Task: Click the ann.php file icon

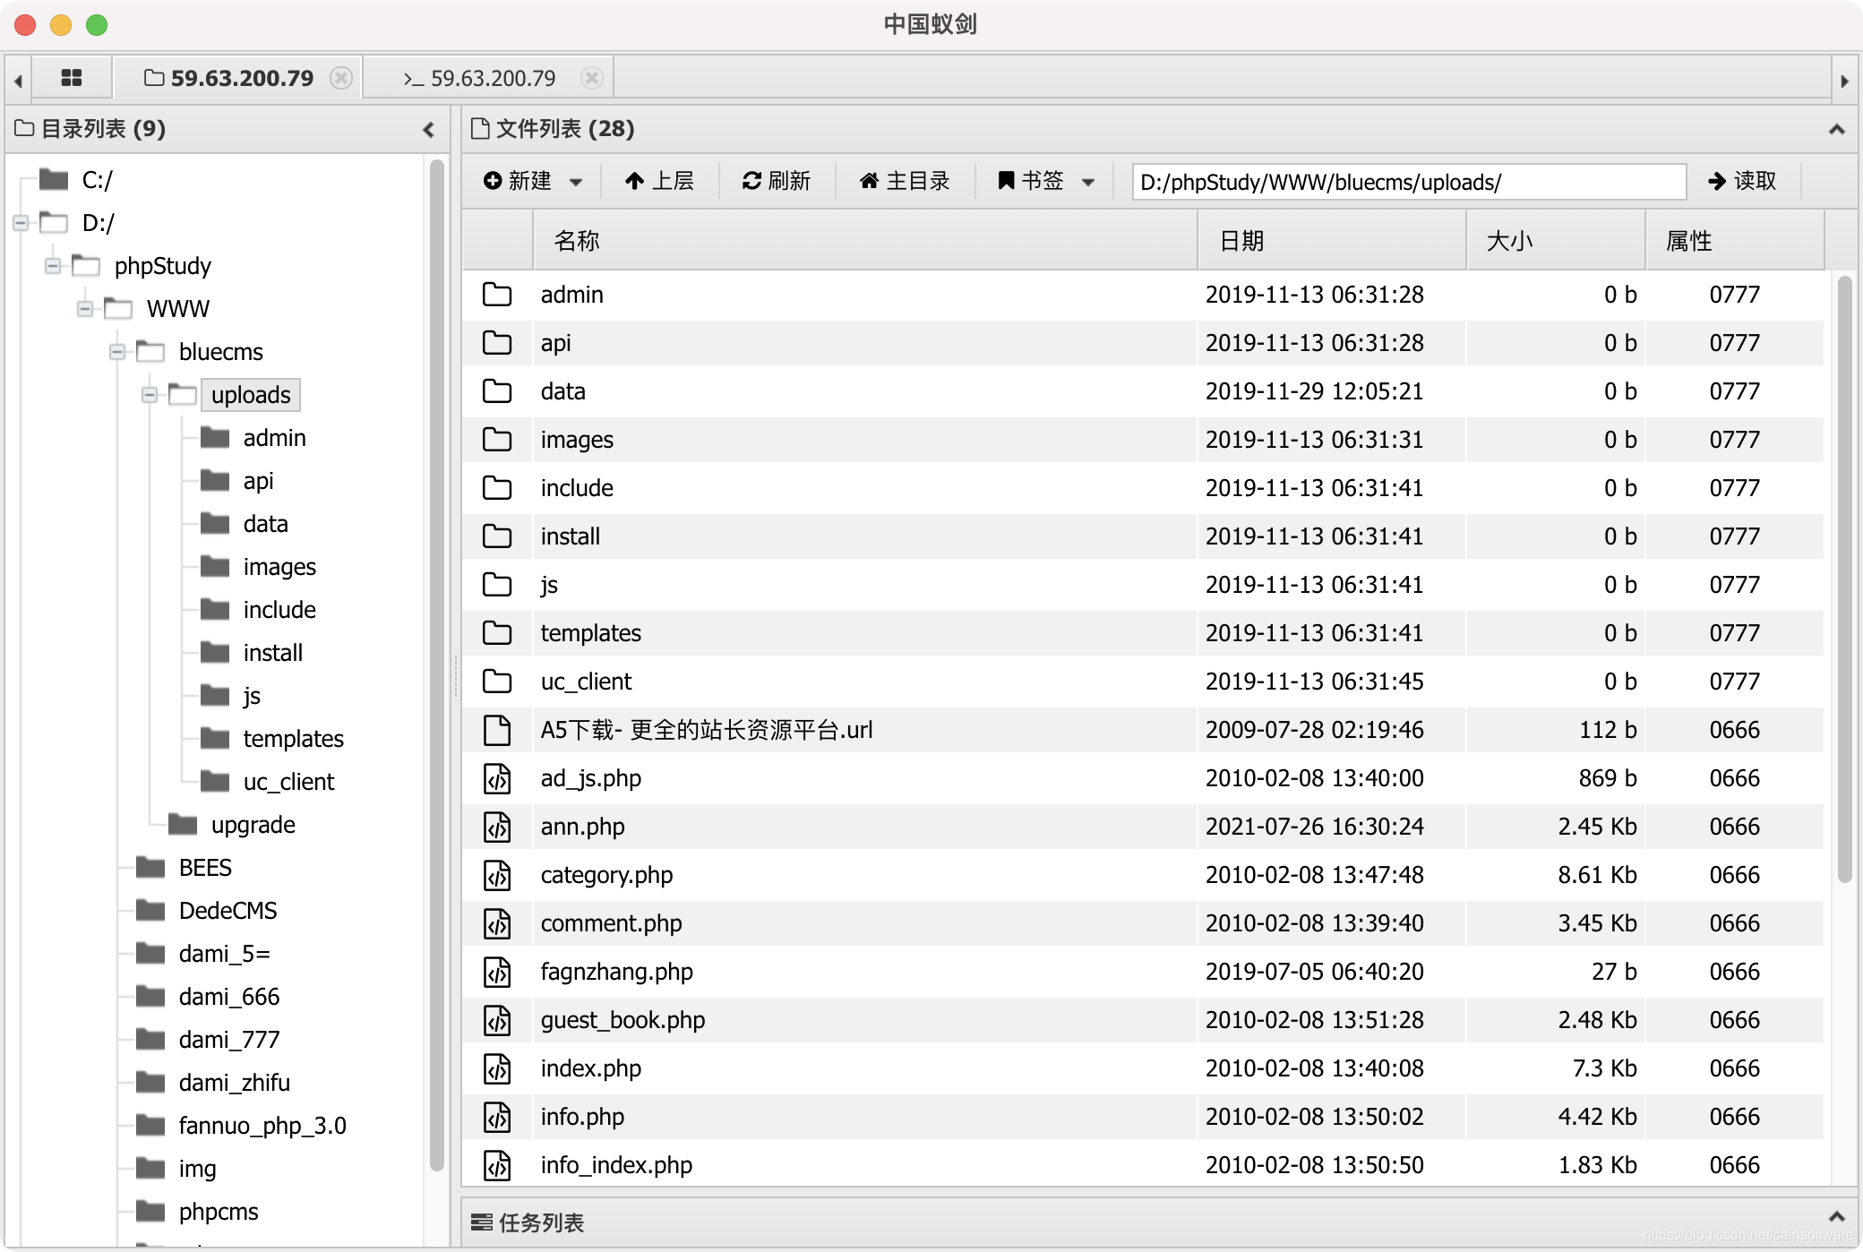Action: click(x=497, y=827)
